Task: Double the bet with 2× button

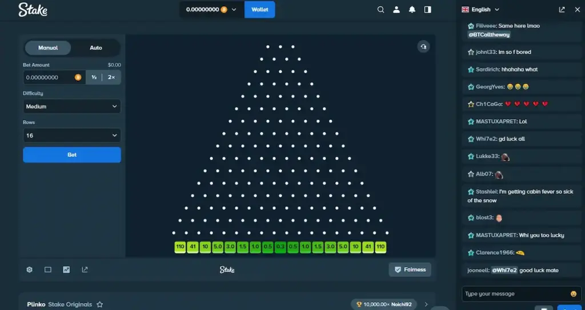Action: (111, 77)
